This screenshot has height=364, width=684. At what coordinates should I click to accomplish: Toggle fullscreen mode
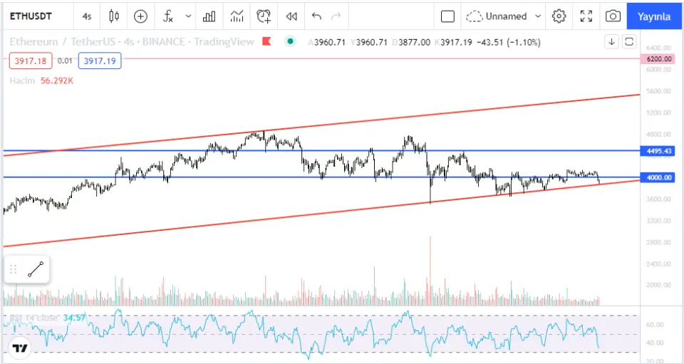pyautogui.click(x=586, y=16)
